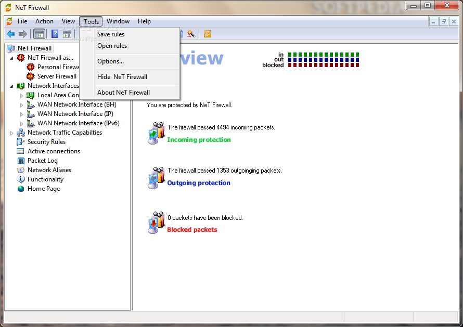Screen dimensions: 463x327
Task: Open the File menu
Action: [22, 21]
